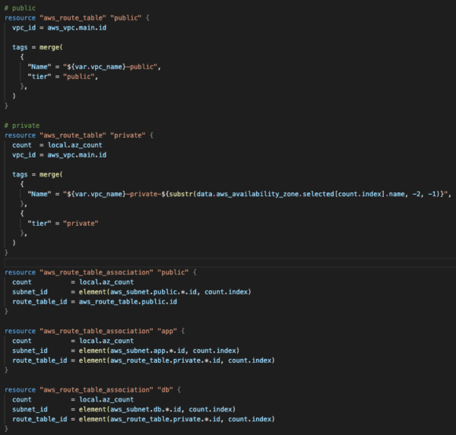456x435 pixels.
Task: Click the aws_route_table.public.id route_table_id value
Action: (x=125, y=301)
